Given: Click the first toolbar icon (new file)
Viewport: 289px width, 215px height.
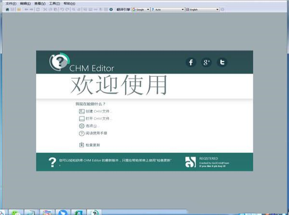Looking at the screenshot, I should [x=7, y=10].
